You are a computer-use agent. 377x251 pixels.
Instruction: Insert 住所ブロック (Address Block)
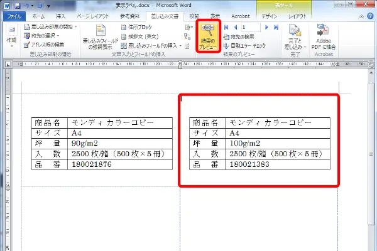(136, 27)
